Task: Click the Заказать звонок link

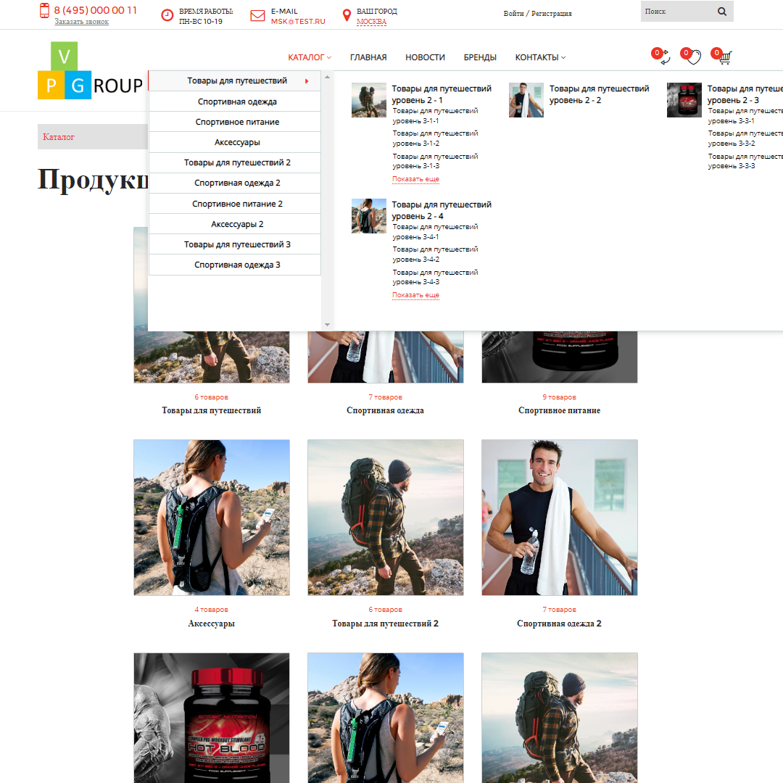Action: pyautogui.click(x=80, y=22)
